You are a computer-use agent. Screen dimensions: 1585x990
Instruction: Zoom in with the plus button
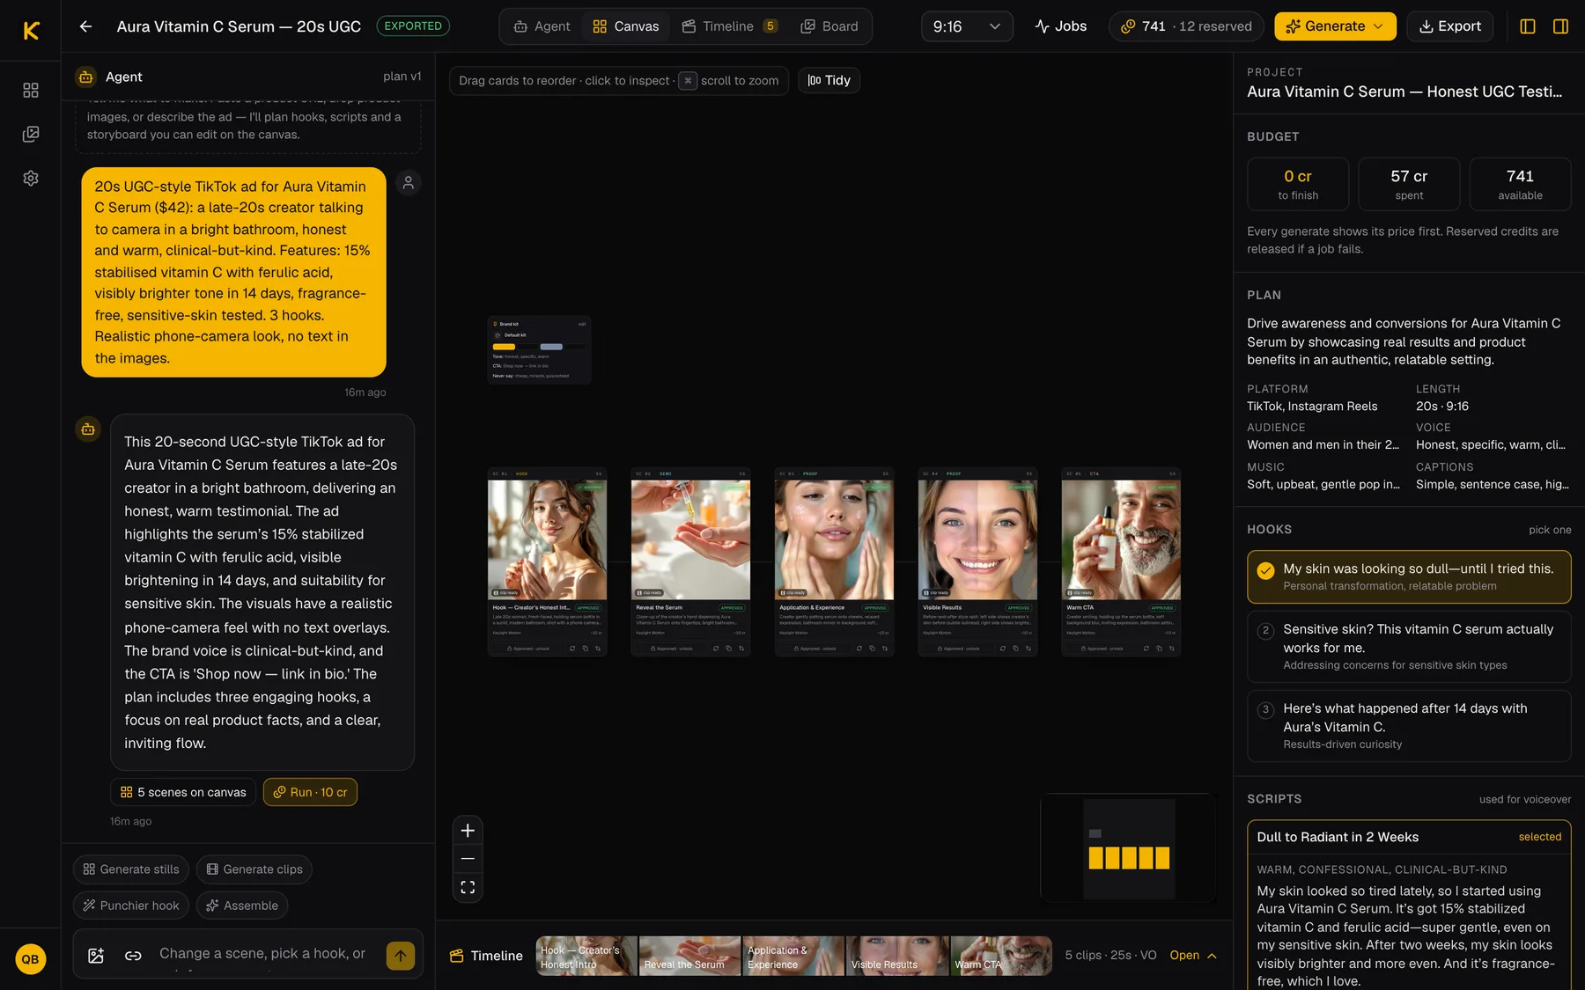coord(468,831)
